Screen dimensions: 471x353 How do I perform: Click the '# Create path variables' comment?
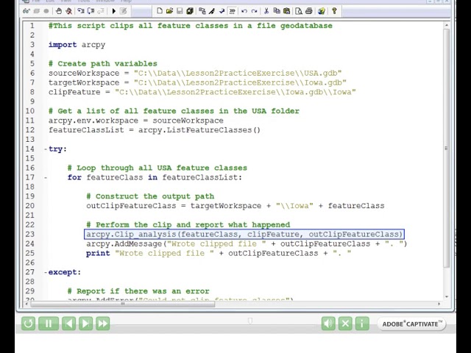click(103, 64)
